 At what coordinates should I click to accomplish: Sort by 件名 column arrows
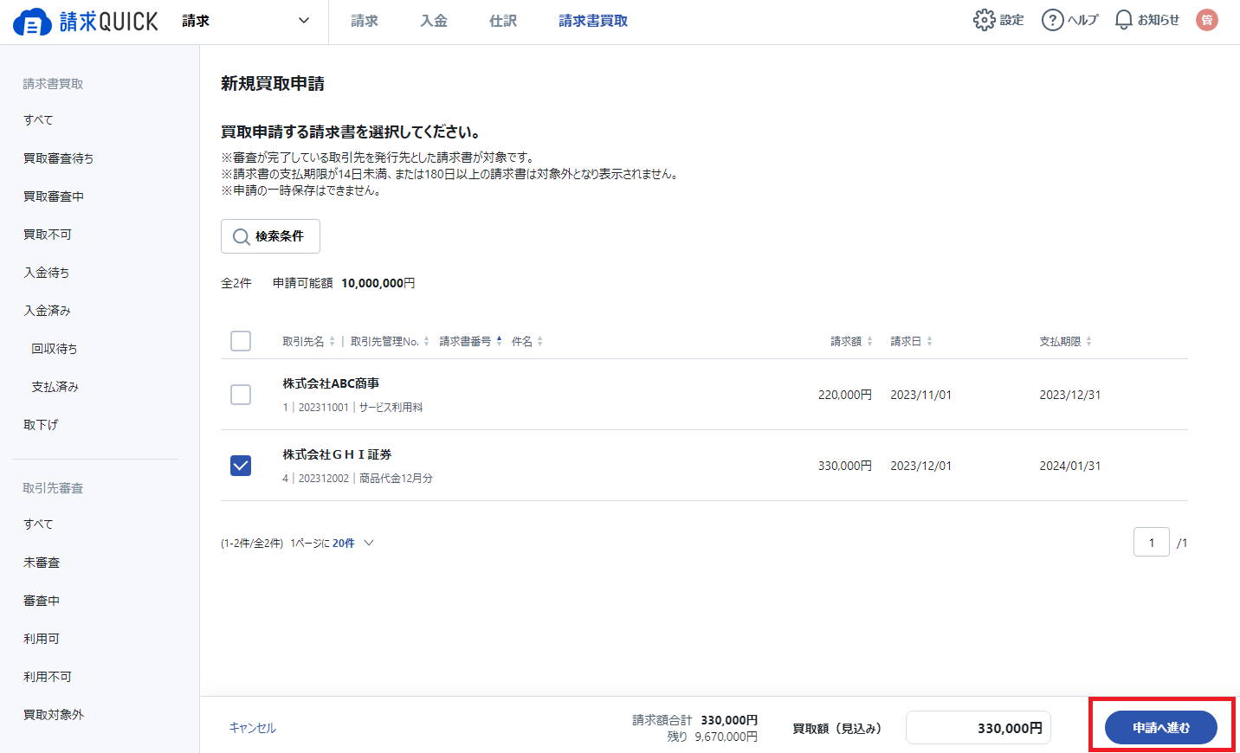539,342
